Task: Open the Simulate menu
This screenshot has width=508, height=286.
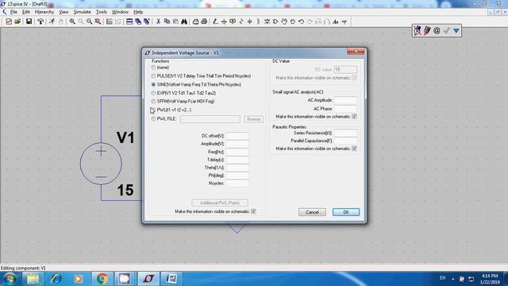Action: pos(83,12)
